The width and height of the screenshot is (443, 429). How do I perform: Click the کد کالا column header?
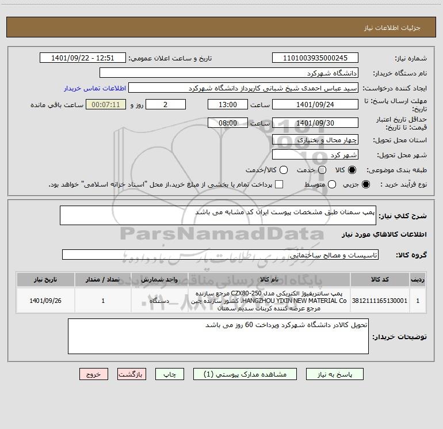click(380, 280)
